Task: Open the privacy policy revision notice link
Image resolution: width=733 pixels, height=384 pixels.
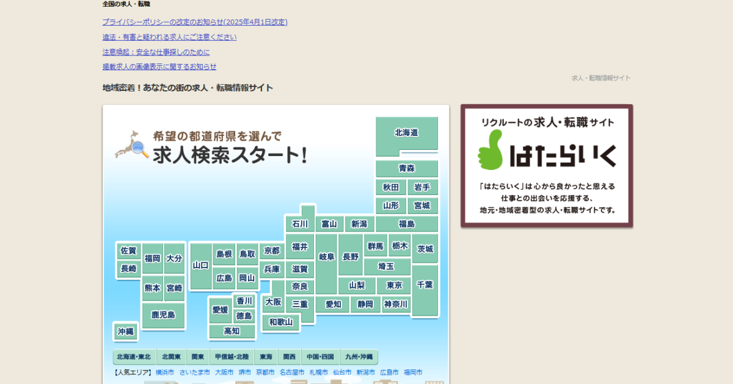Action: click(x=195, y=22)
